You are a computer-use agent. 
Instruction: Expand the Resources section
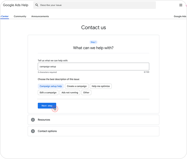[93, 120]
